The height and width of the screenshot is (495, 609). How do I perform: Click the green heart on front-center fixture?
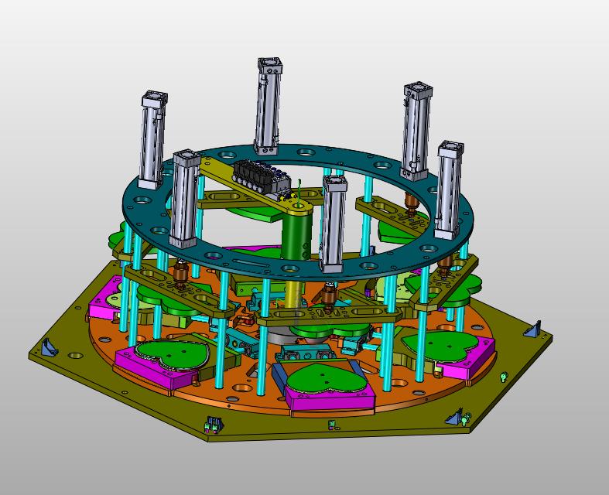coord(327,377)
